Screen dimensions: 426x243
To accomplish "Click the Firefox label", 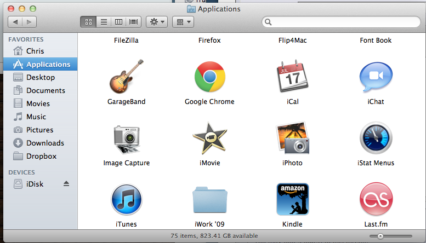I will pos(209,40).
